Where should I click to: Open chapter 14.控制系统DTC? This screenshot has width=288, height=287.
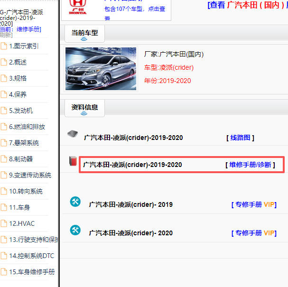32,256
